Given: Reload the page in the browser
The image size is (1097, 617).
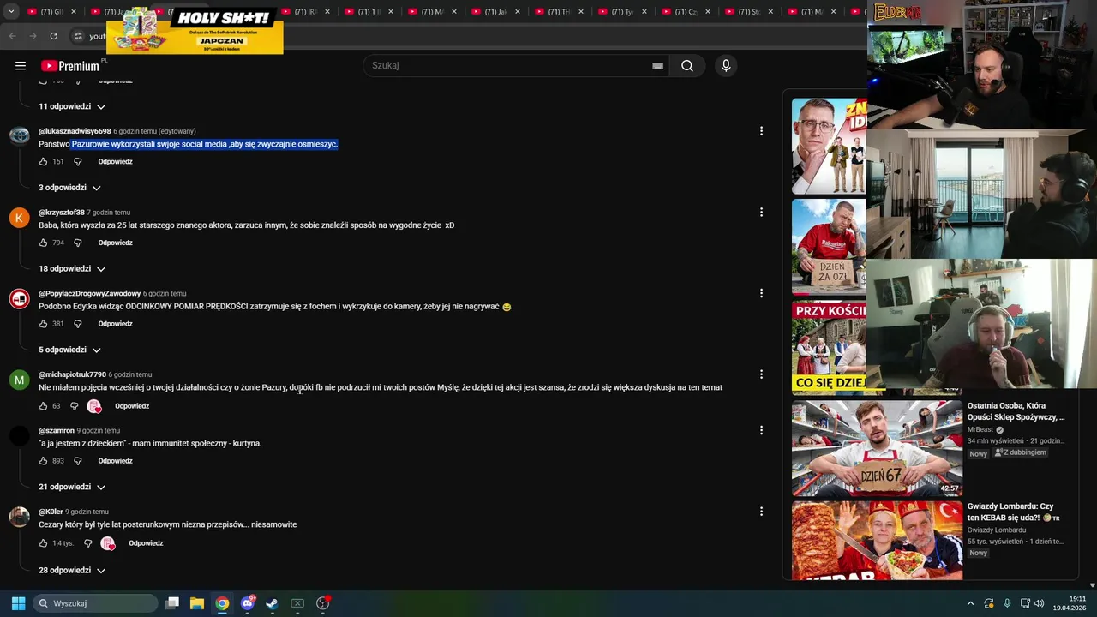Looking at the screenshot, I should coord(53,36).
